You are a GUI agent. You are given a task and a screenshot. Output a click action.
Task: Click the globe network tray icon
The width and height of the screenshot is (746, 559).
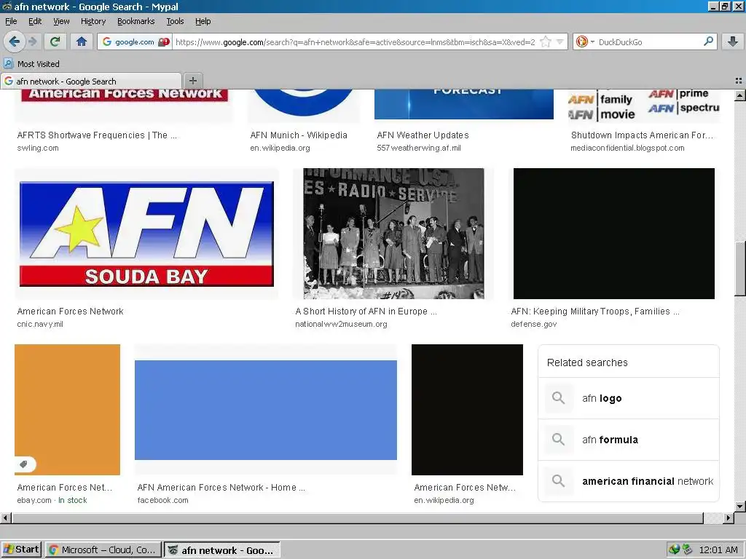pos(674,550)
